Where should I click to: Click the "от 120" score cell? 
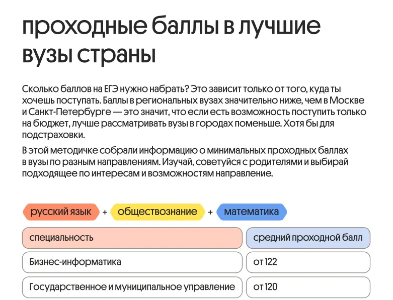click(307, 287)
